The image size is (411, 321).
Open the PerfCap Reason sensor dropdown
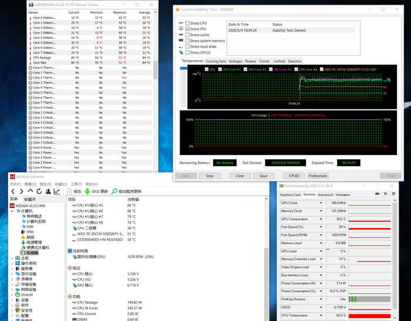point(321,299)
